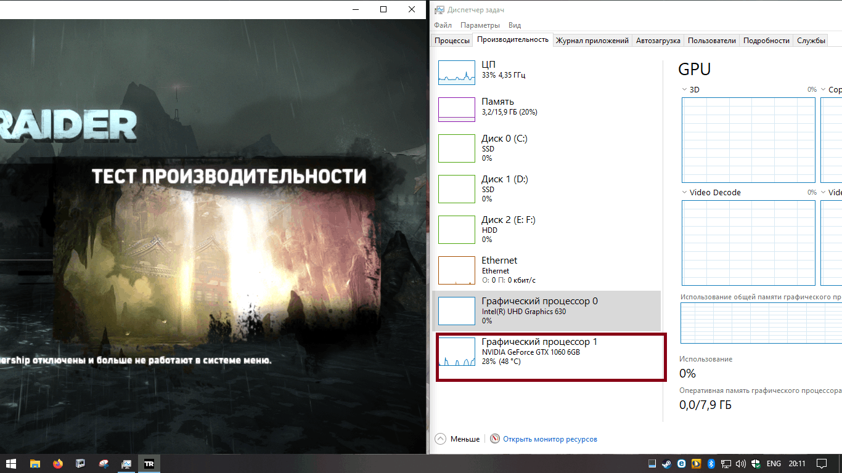The image size is (842, 473).
Task: Open the Параметры menu
Action: pyautogui.click(x=480, y=25)
